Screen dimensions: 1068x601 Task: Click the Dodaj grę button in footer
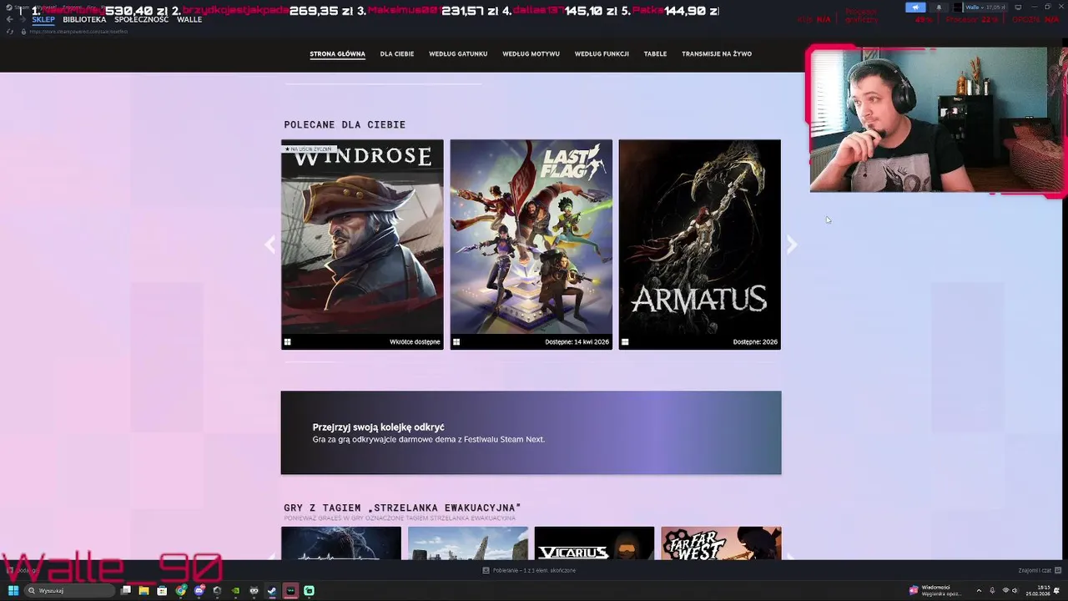pyautogui.click(x=23, y=570)
